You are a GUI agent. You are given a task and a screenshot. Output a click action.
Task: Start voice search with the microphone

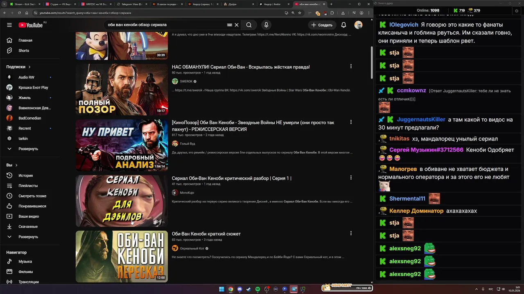coord(266,25)
